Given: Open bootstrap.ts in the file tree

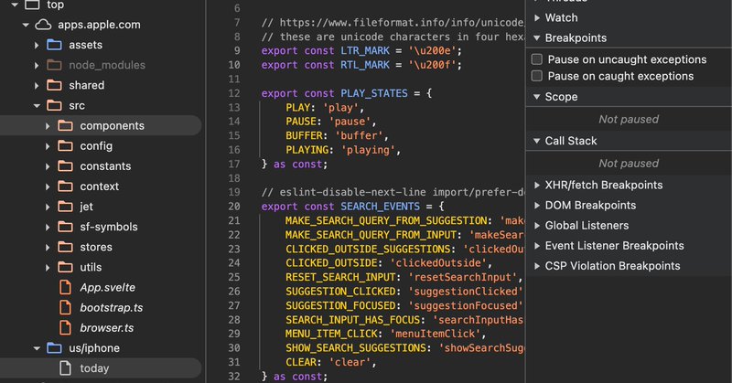Looking at the screenshot, I should coord(111,307).
